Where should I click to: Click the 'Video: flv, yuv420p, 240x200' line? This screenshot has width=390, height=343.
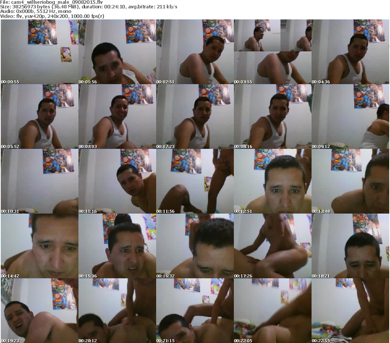[x=52, y=16]
